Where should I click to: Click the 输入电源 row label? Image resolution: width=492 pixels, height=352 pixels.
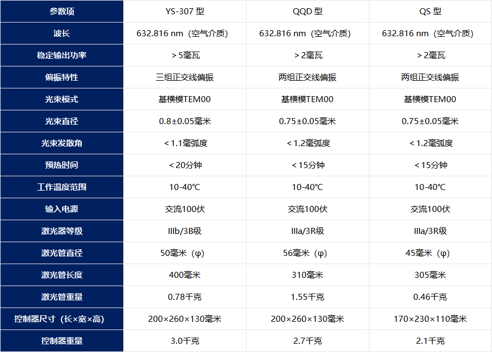click(x=62, y=209)
